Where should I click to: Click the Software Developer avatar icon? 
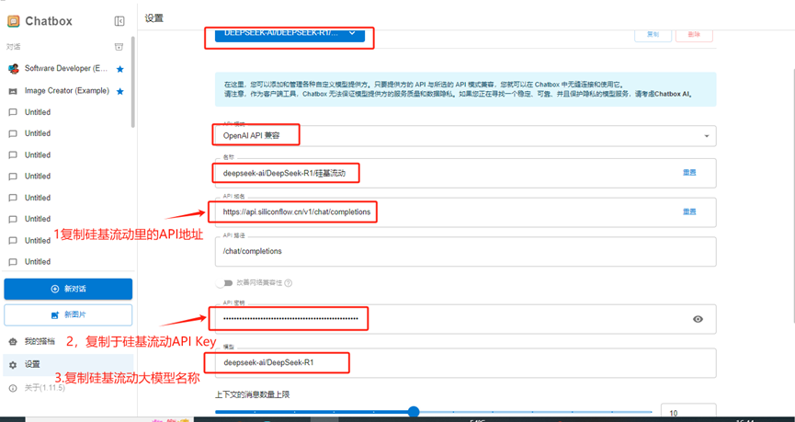point(14,69)
